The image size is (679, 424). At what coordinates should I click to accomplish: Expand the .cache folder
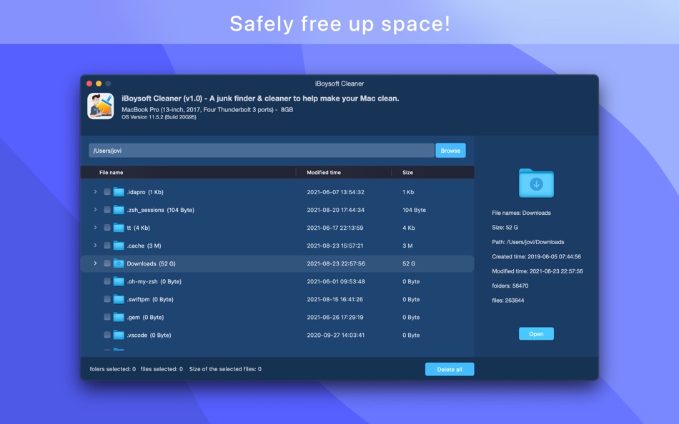point(95,246)
